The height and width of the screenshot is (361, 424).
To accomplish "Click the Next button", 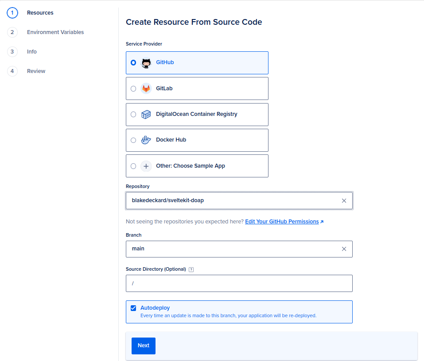I will coord(143,346).
